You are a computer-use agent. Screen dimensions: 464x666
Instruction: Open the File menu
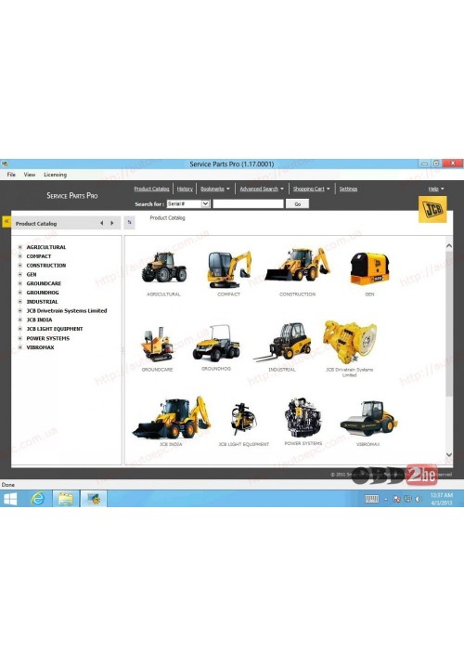pos(11,175)
